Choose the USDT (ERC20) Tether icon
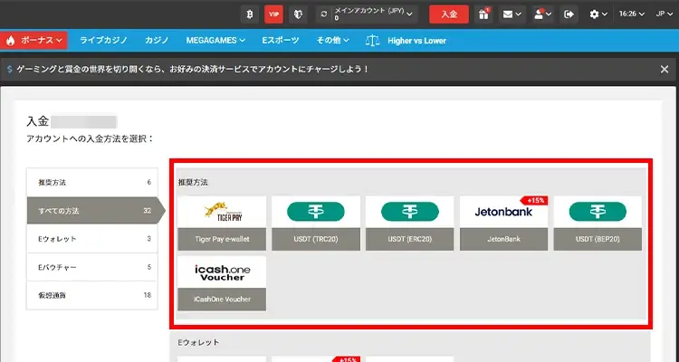 [409, 212]
